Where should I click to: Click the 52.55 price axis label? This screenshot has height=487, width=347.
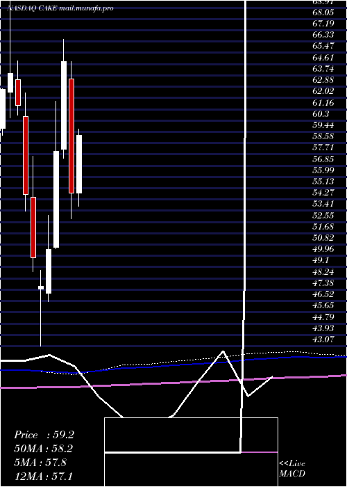tap(323, 215)
